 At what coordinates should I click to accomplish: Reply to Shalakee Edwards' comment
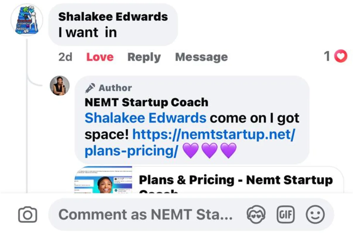click(144, 57)
